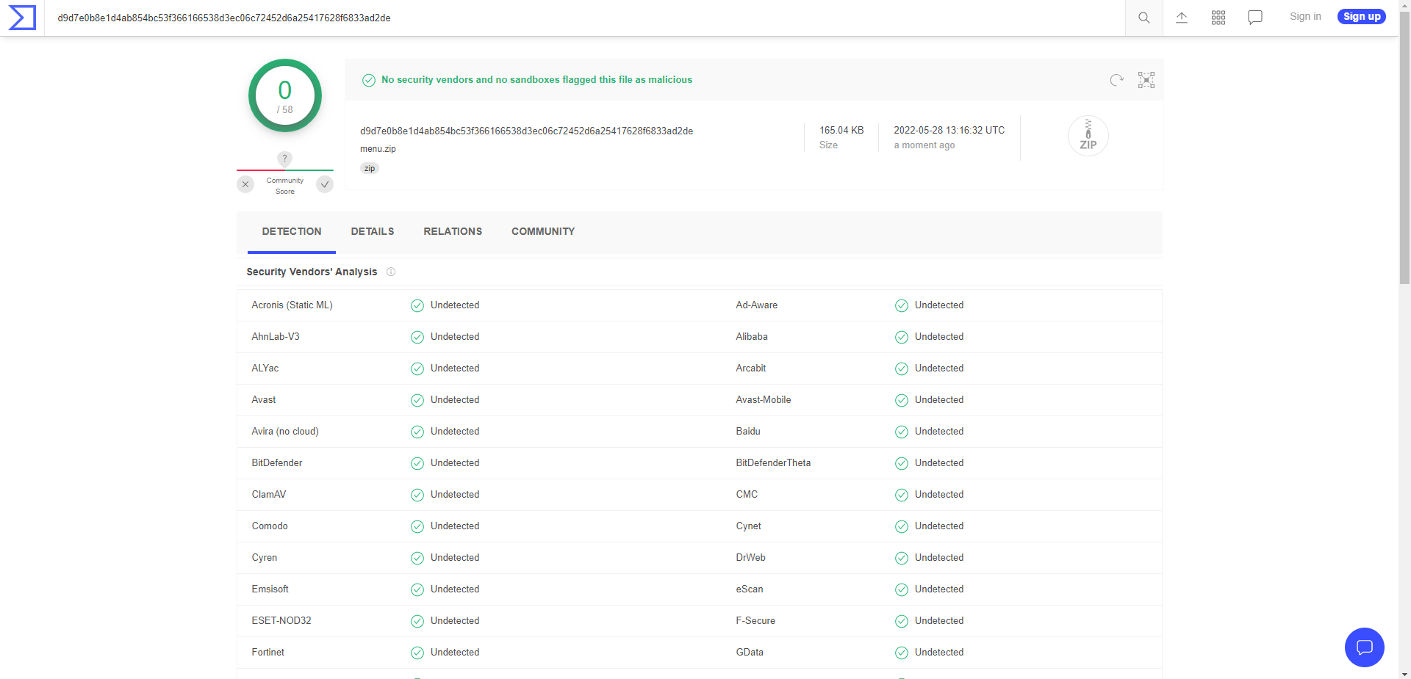Click the Cyren vendor name
The image size is (1411, 679).
(x=265, y=558)
